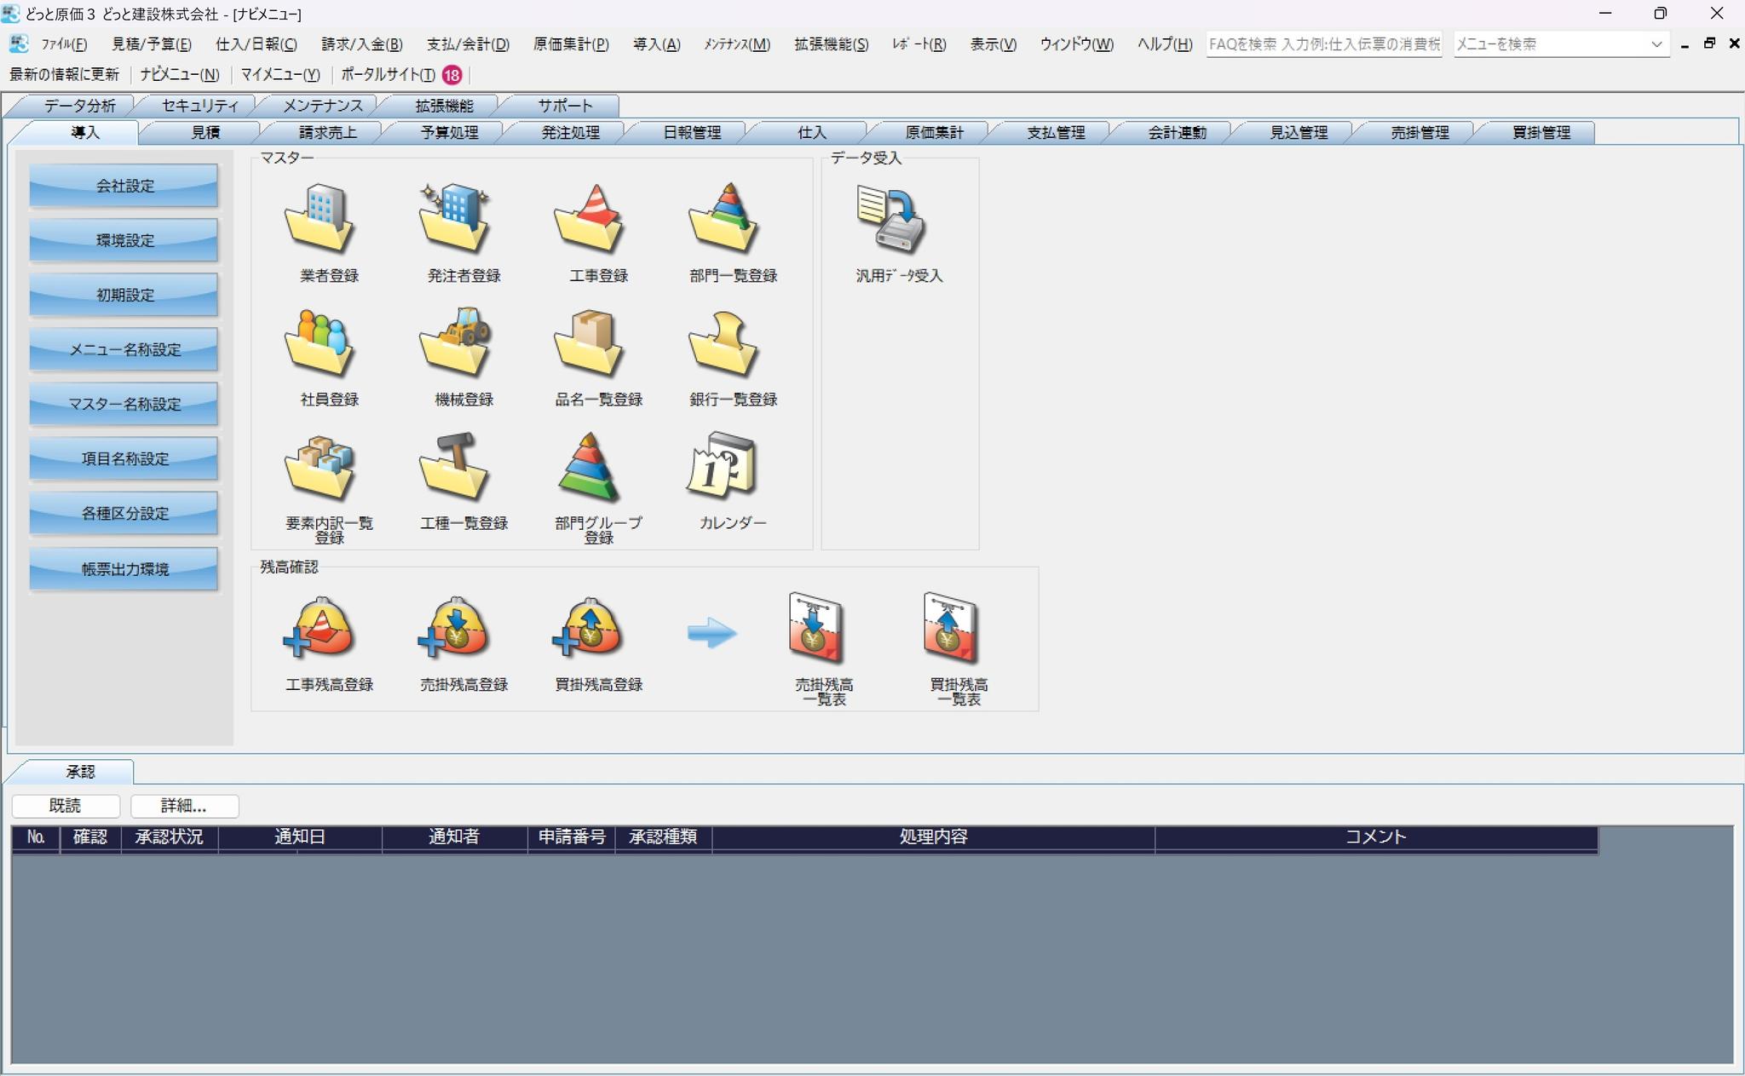Select the 社員登録 people folder icon
This screenshot has width=1745, height=1076.
320,342
